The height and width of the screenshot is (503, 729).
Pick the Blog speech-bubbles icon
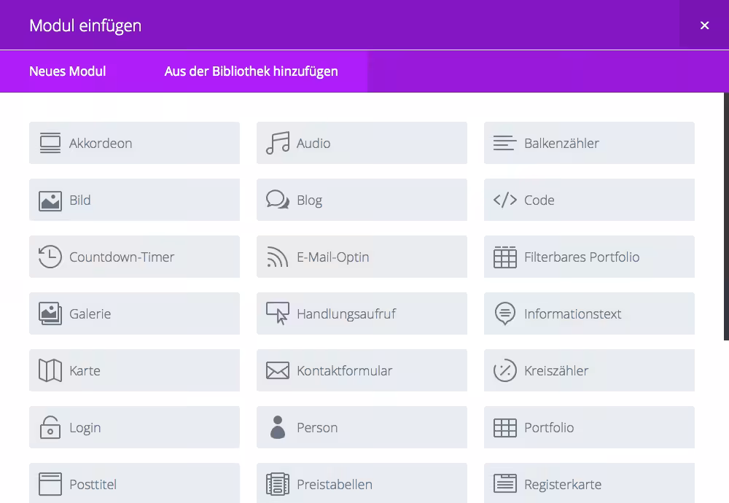pyautogui.click(x=278, y=200)
